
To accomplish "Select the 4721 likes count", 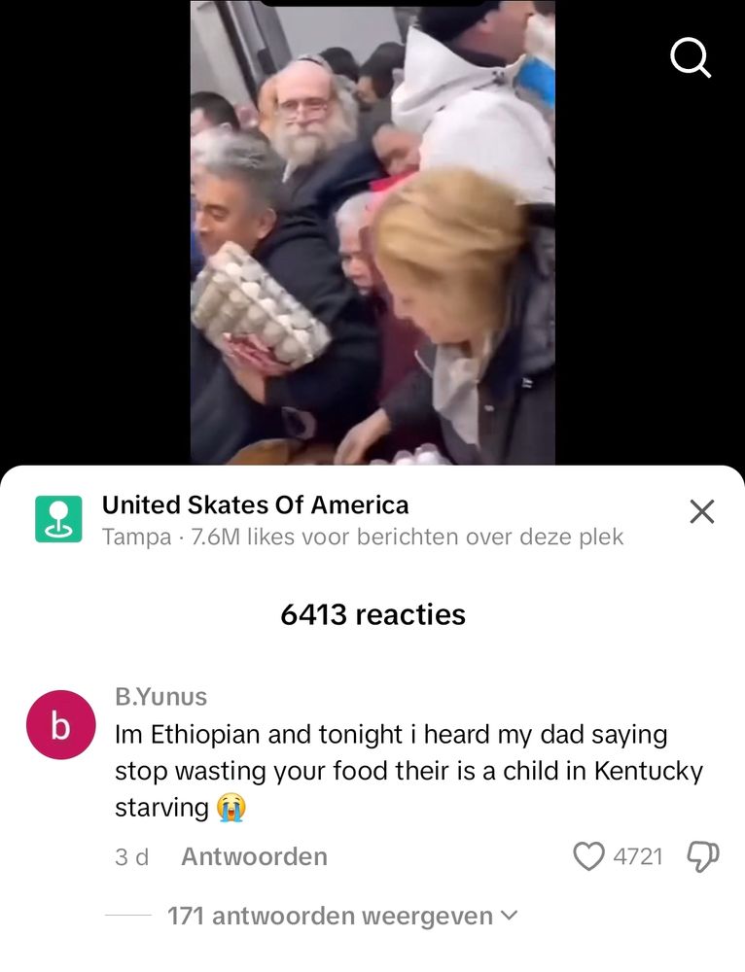I will coord(638,856).
